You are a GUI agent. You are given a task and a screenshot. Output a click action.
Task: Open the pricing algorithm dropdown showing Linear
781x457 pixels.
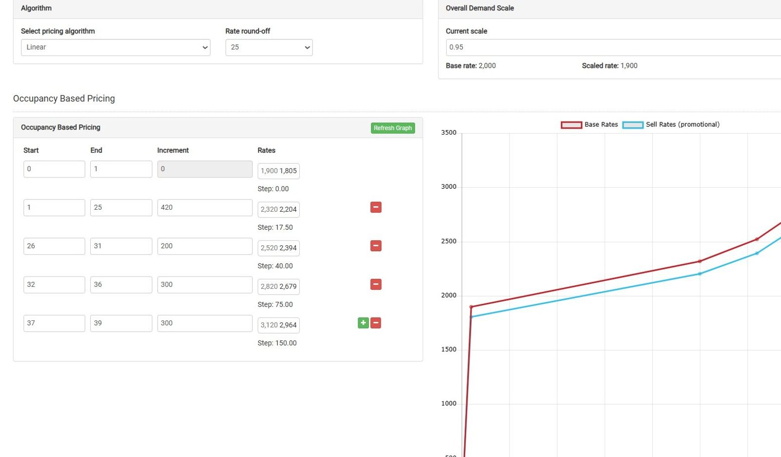point(116,47)
